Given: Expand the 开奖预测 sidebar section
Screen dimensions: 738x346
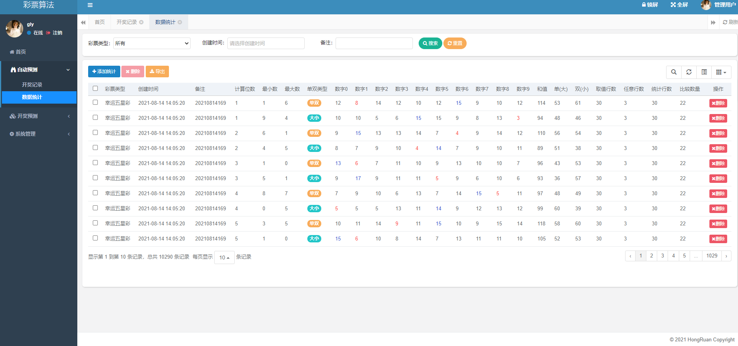Looking at the screenshot, I should 39,116.
